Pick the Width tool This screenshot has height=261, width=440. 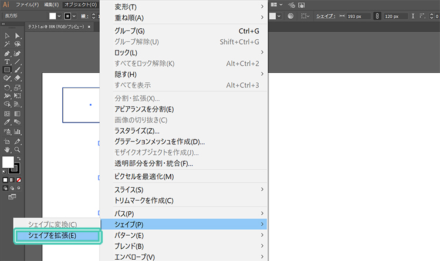(x=7, y=96)
